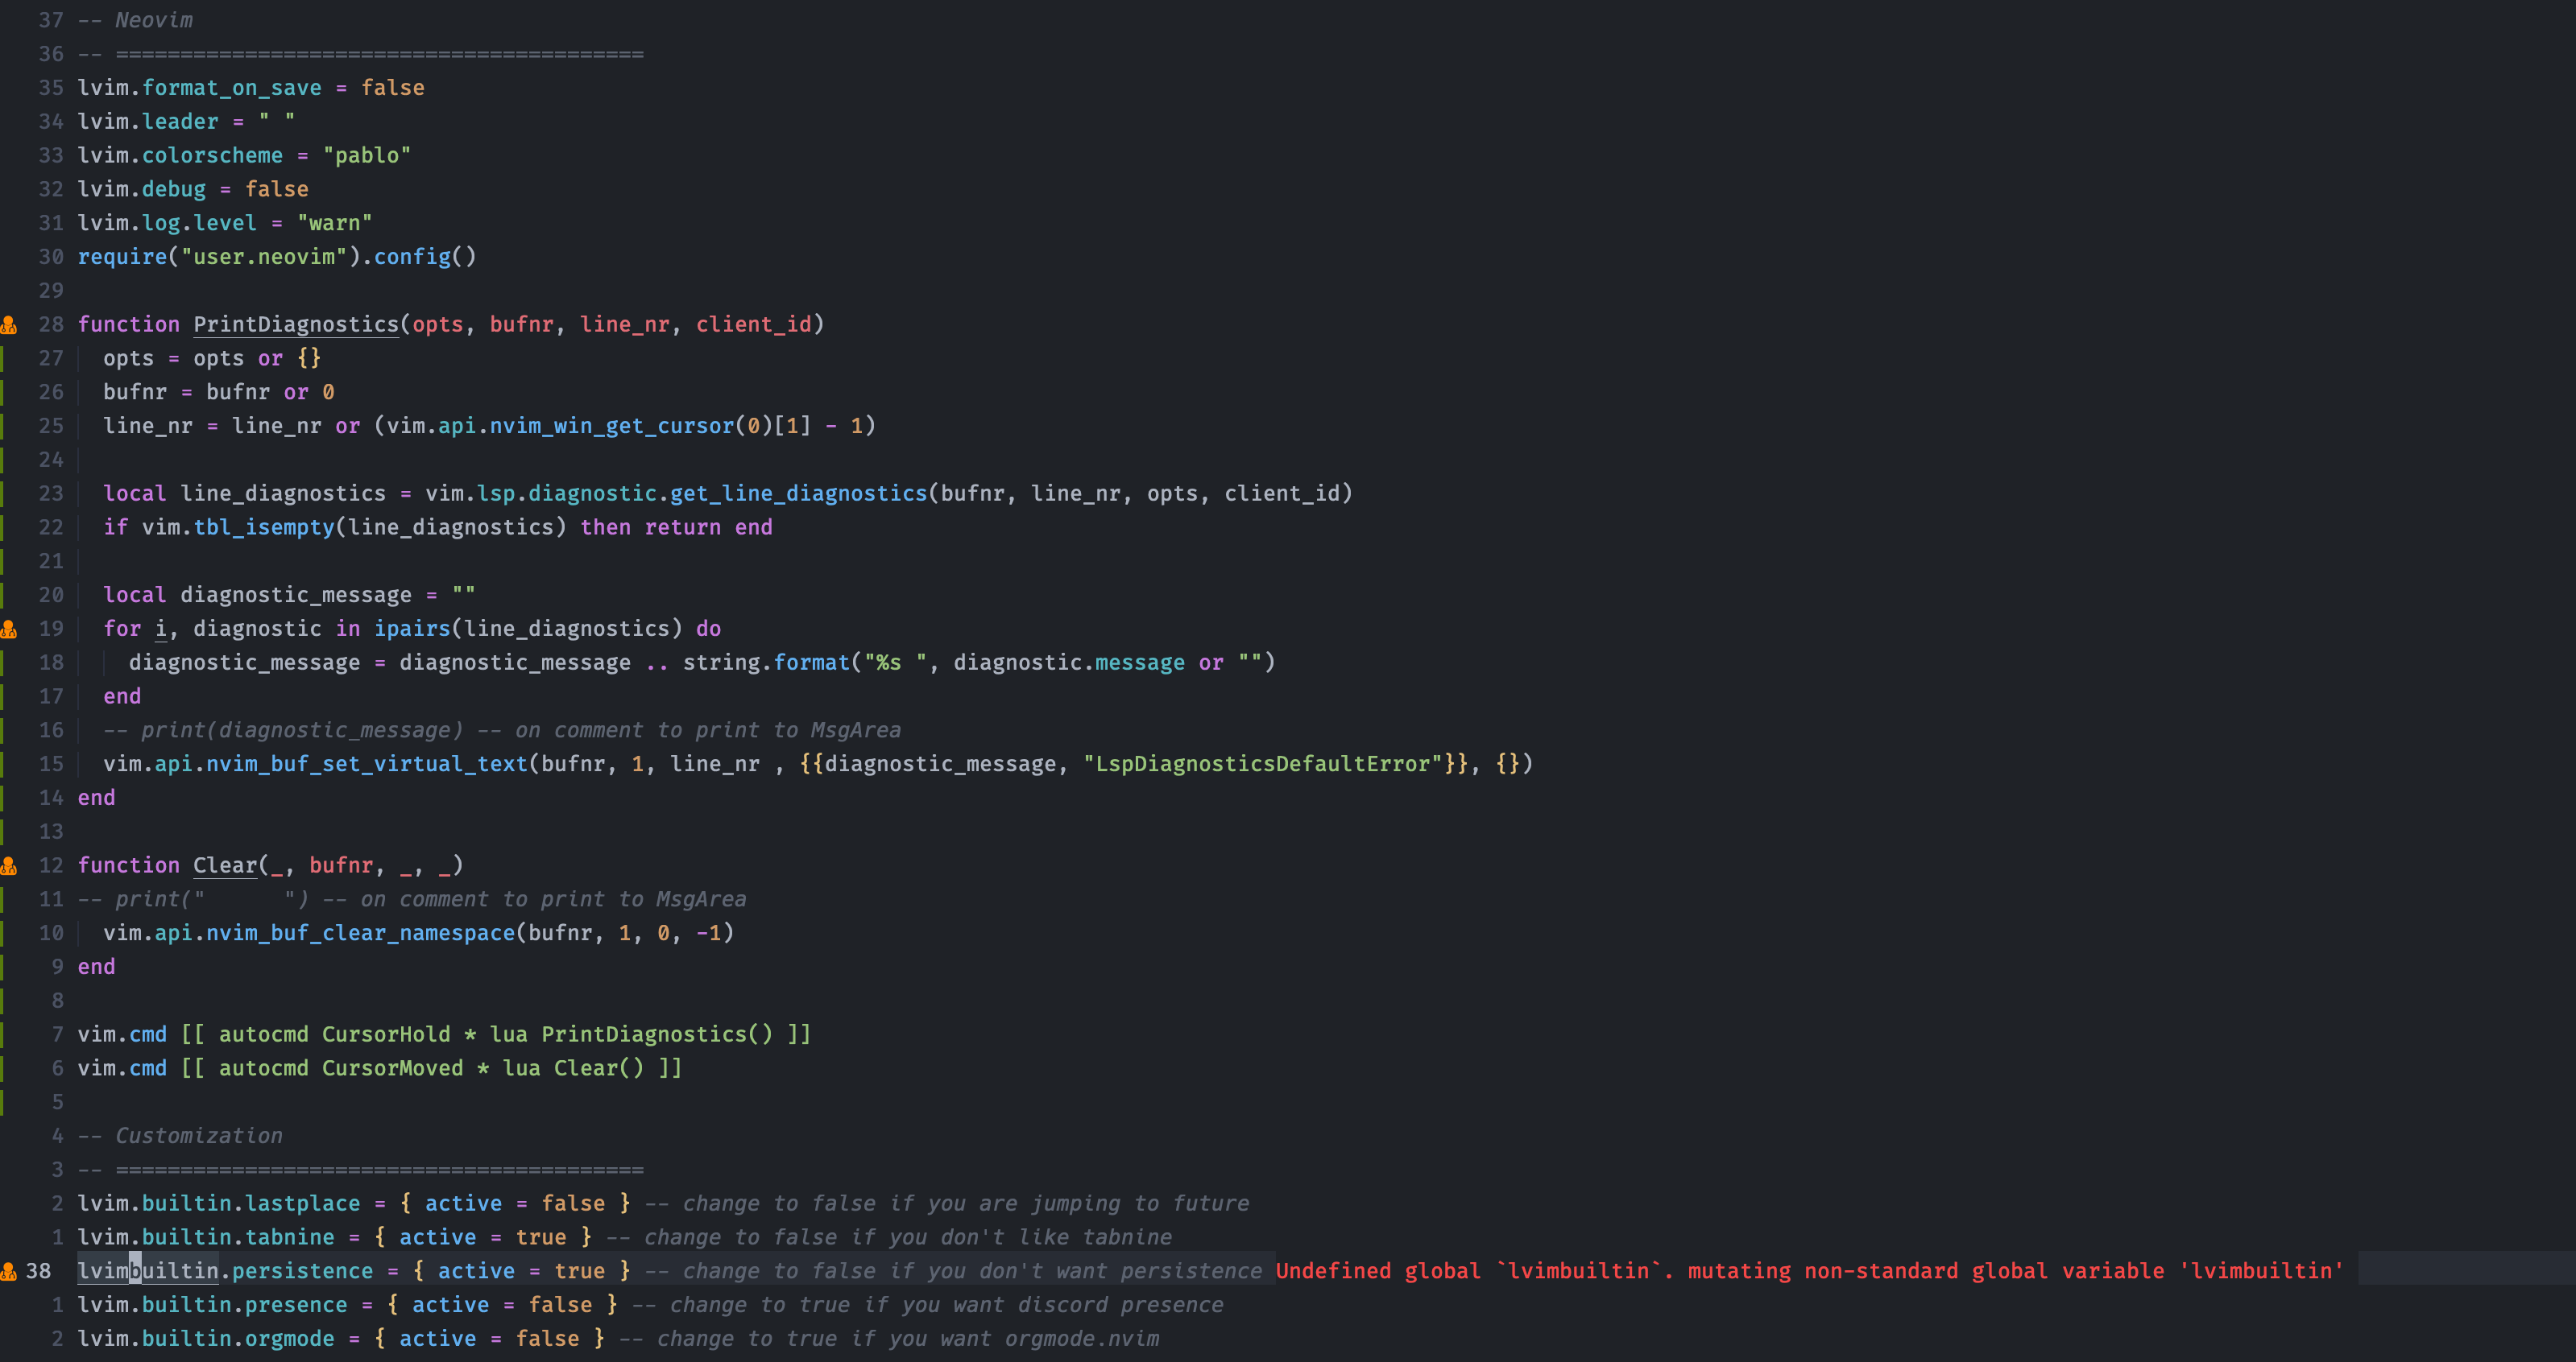Image resolution: width=2576 pixels, height=1362 pixels.
Task: Click the red 'Undefined global' diagnostic message
Action: coord(1808,1272)
